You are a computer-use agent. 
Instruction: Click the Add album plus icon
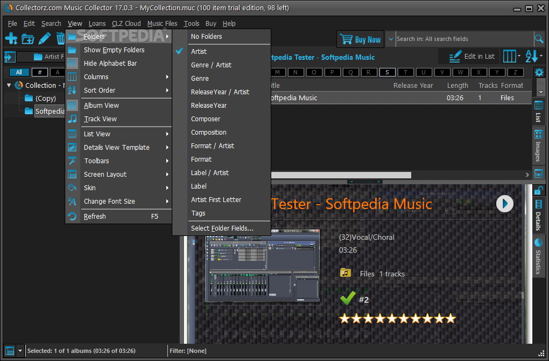click(11, 39)
